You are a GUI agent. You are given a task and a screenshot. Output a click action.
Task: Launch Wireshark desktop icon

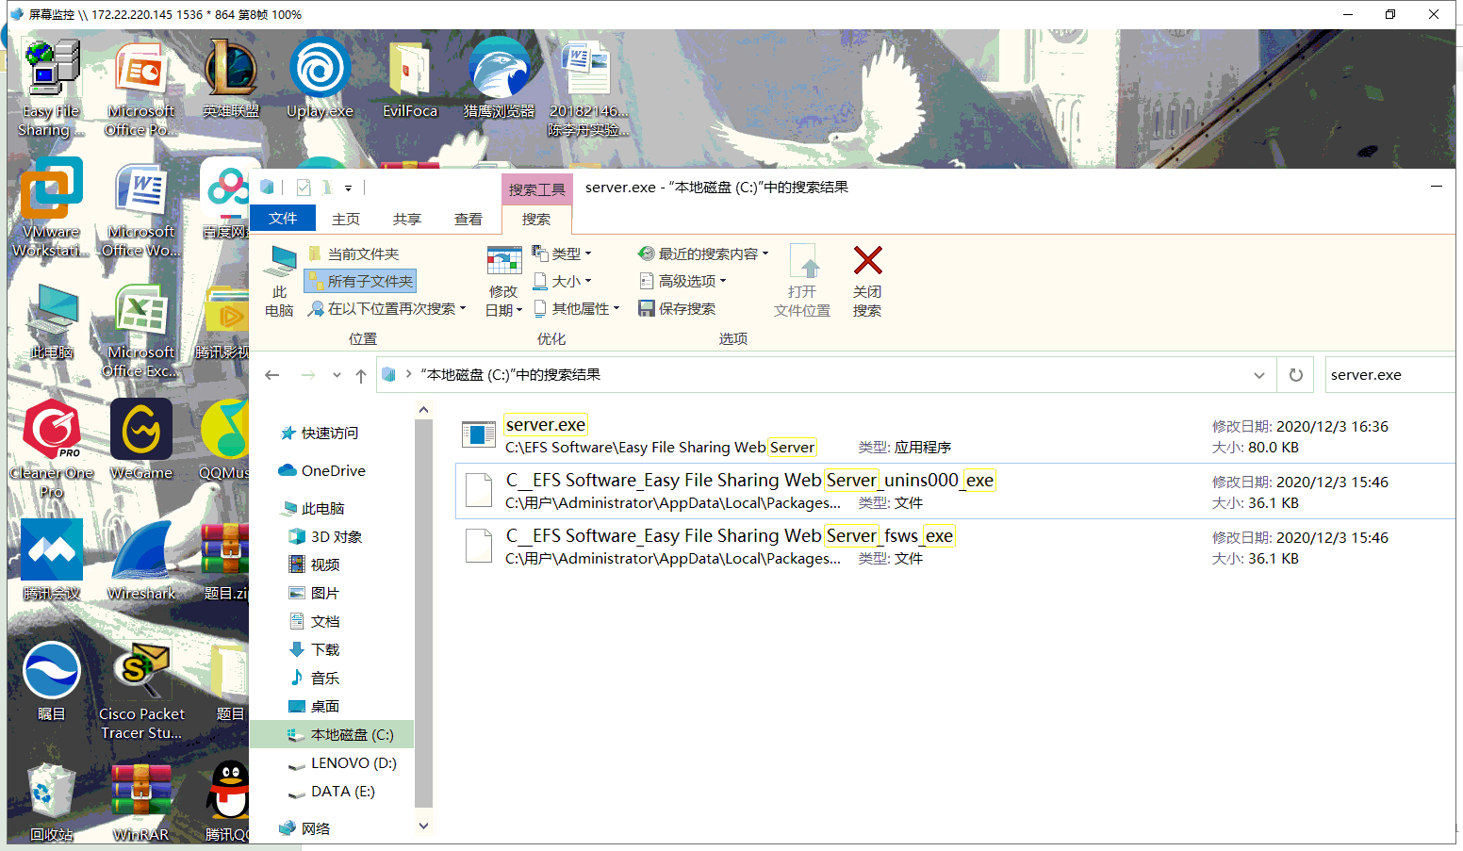[141, 560]
